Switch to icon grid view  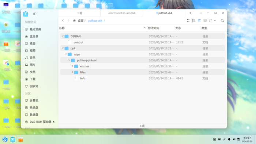tap(188, 20)
